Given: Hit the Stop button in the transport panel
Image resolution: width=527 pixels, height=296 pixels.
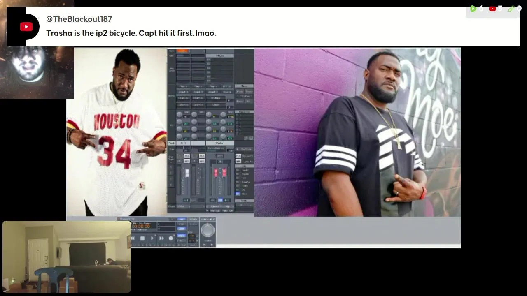Looking at the screenshot, I should (x=142, y=238).
